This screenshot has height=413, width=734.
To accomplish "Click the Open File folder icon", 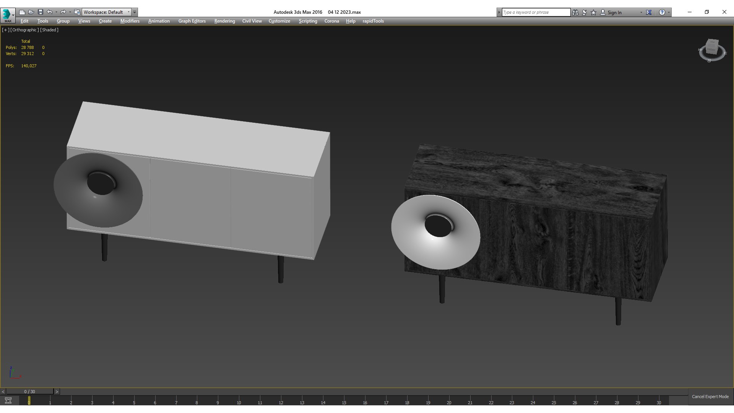I will (x=31, y=12).
